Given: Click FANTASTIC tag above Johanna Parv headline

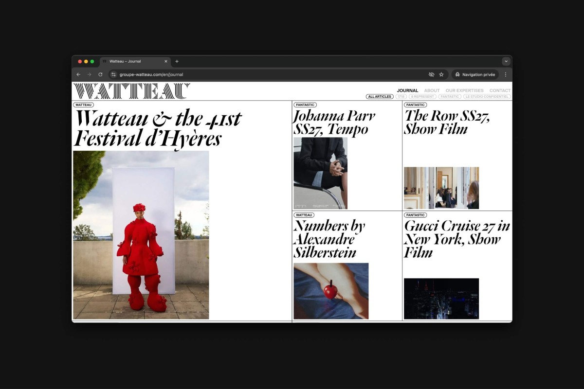Looking at the screenshot, I should pyautogui.click(x=305, y=105).
